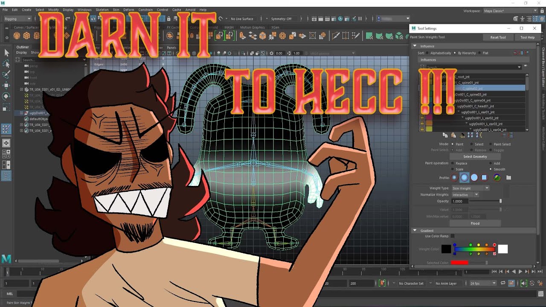Choose the Soft brush profile

click(465, 177)
